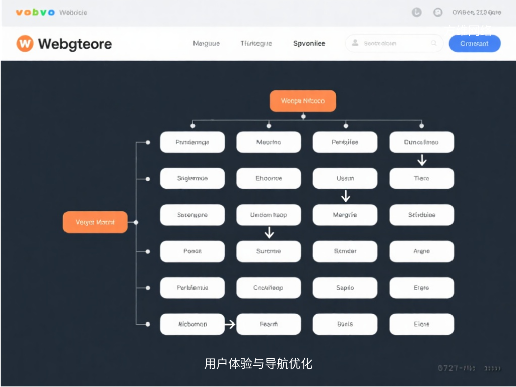Click the blue progress bar at the bottom
This screenshot has height=387, width=516.
tap(258, 385)
